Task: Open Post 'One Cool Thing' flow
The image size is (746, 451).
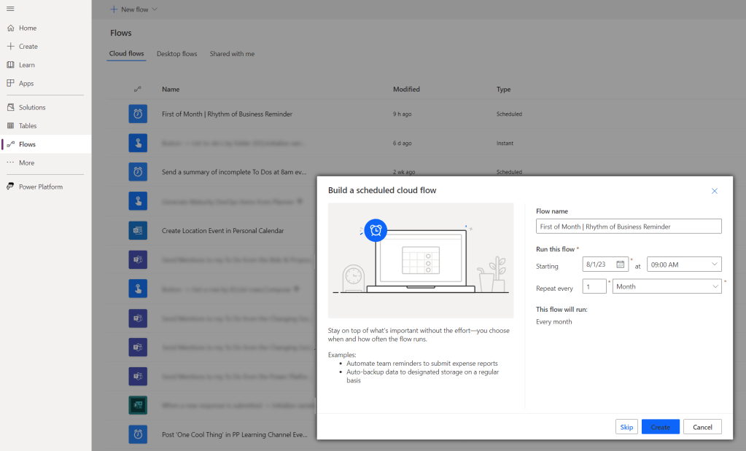Action: [x=235, y=434]
